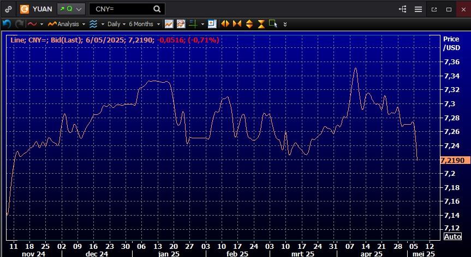The image size is (471, 257).
Task: Open the hamburger menu at top right
Action: coord(418,9)
